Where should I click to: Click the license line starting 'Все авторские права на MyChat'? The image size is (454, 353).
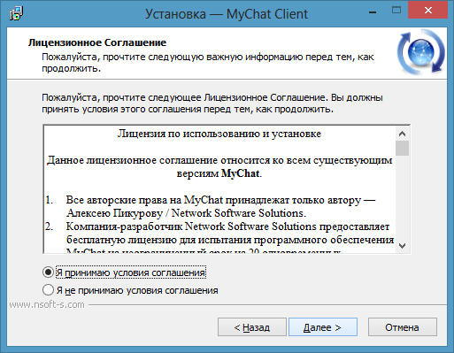220,200
